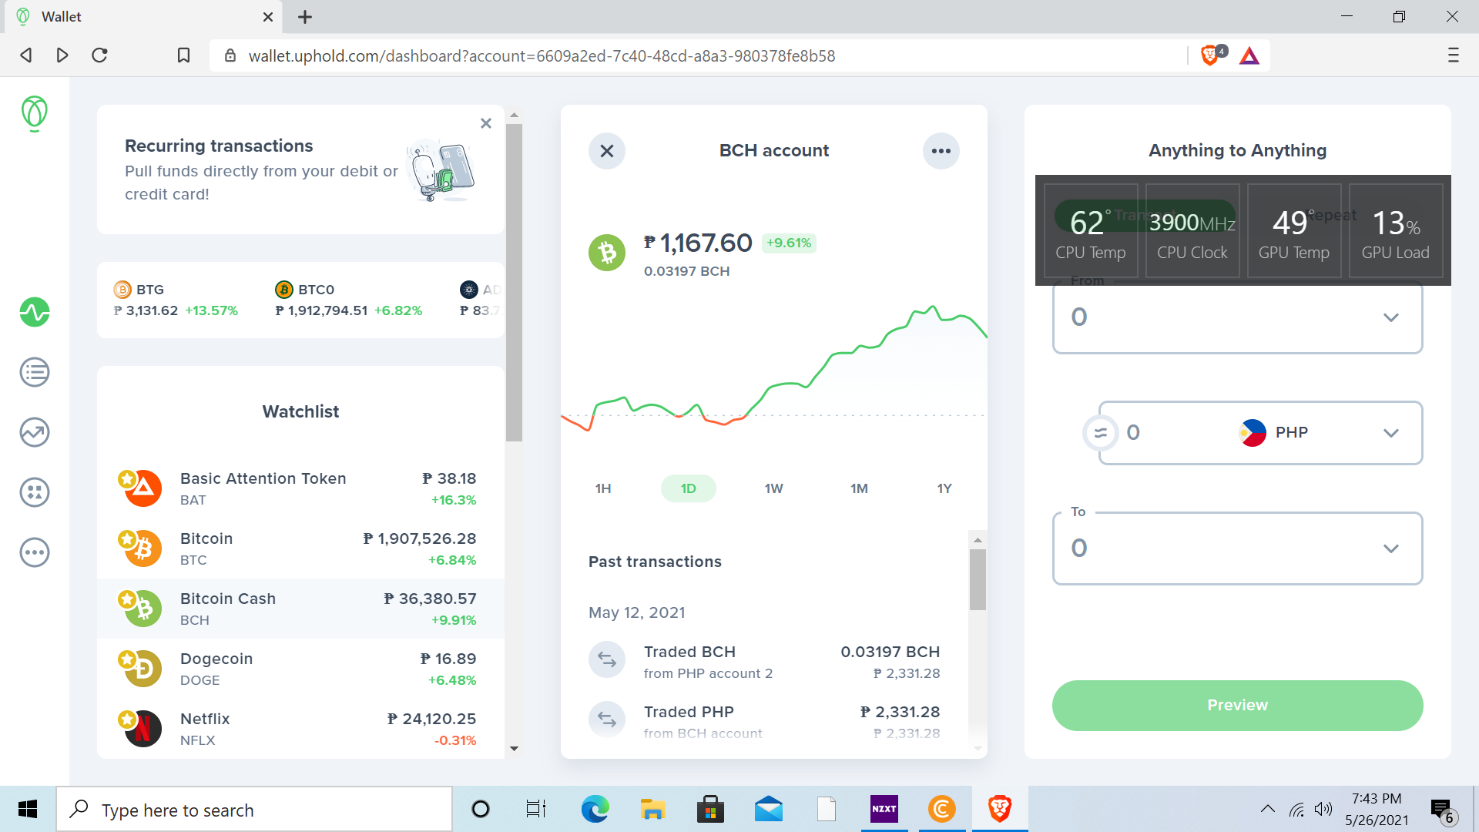The width and height of the screenshot is (1479, 832).
Task: Click the PHP amount input field
Action: (1171, 433)
